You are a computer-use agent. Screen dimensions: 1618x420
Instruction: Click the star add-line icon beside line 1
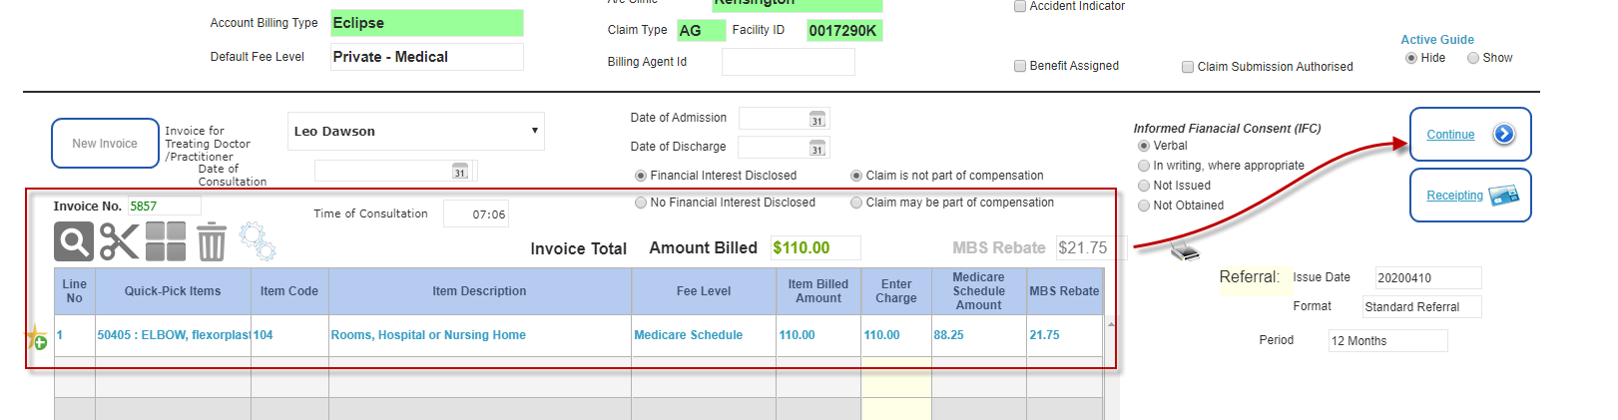36,337
